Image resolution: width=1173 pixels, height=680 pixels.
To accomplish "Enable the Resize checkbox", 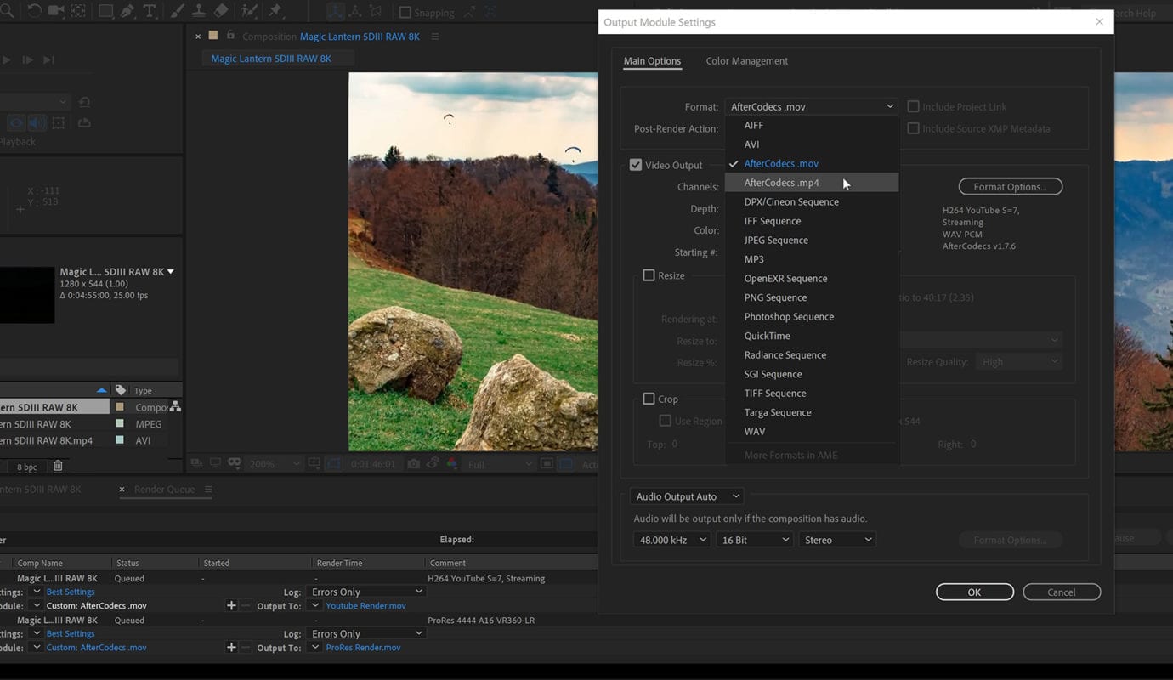I will [649, 275].
